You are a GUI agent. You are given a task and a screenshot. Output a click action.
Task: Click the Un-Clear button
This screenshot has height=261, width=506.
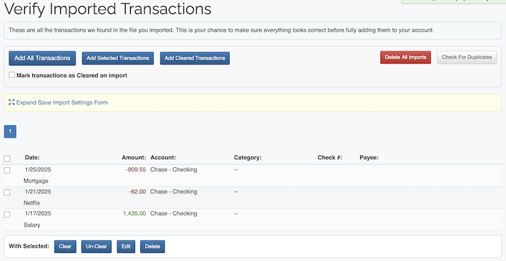(x=96, y=246)
